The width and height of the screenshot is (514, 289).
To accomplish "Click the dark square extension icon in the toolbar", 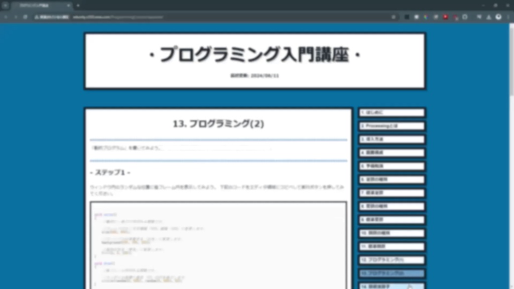I will tap(406, 17).
